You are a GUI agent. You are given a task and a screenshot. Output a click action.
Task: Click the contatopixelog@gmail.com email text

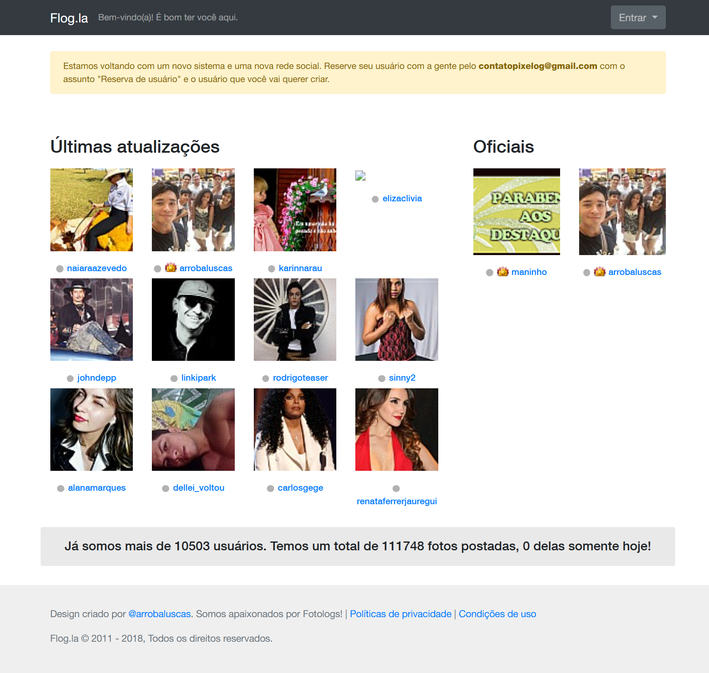pyautogui.click(x=537, y=66)
